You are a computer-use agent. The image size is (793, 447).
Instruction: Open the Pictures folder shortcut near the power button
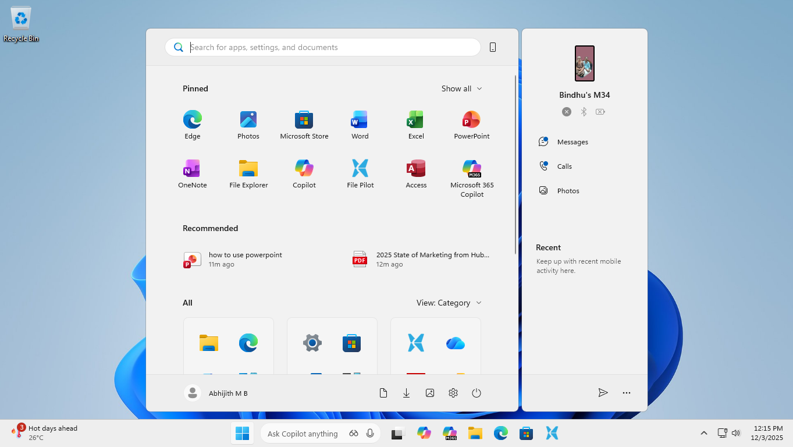[x=429, y=393]
